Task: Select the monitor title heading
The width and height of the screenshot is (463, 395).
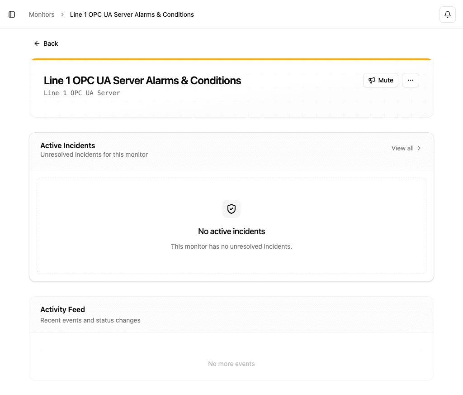Action: [x=142, y=81]
